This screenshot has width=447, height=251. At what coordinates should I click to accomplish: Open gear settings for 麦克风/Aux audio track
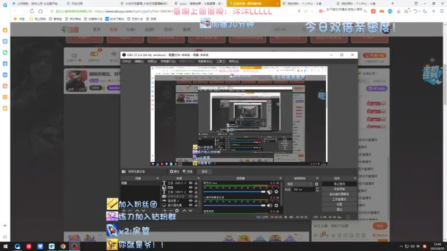pyautogui.click(x=276, y=192)
